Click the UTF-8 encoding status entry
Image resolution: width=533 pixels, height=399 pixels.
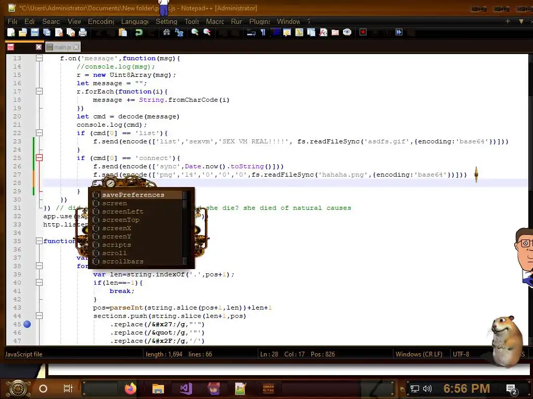tap(461, 354)
